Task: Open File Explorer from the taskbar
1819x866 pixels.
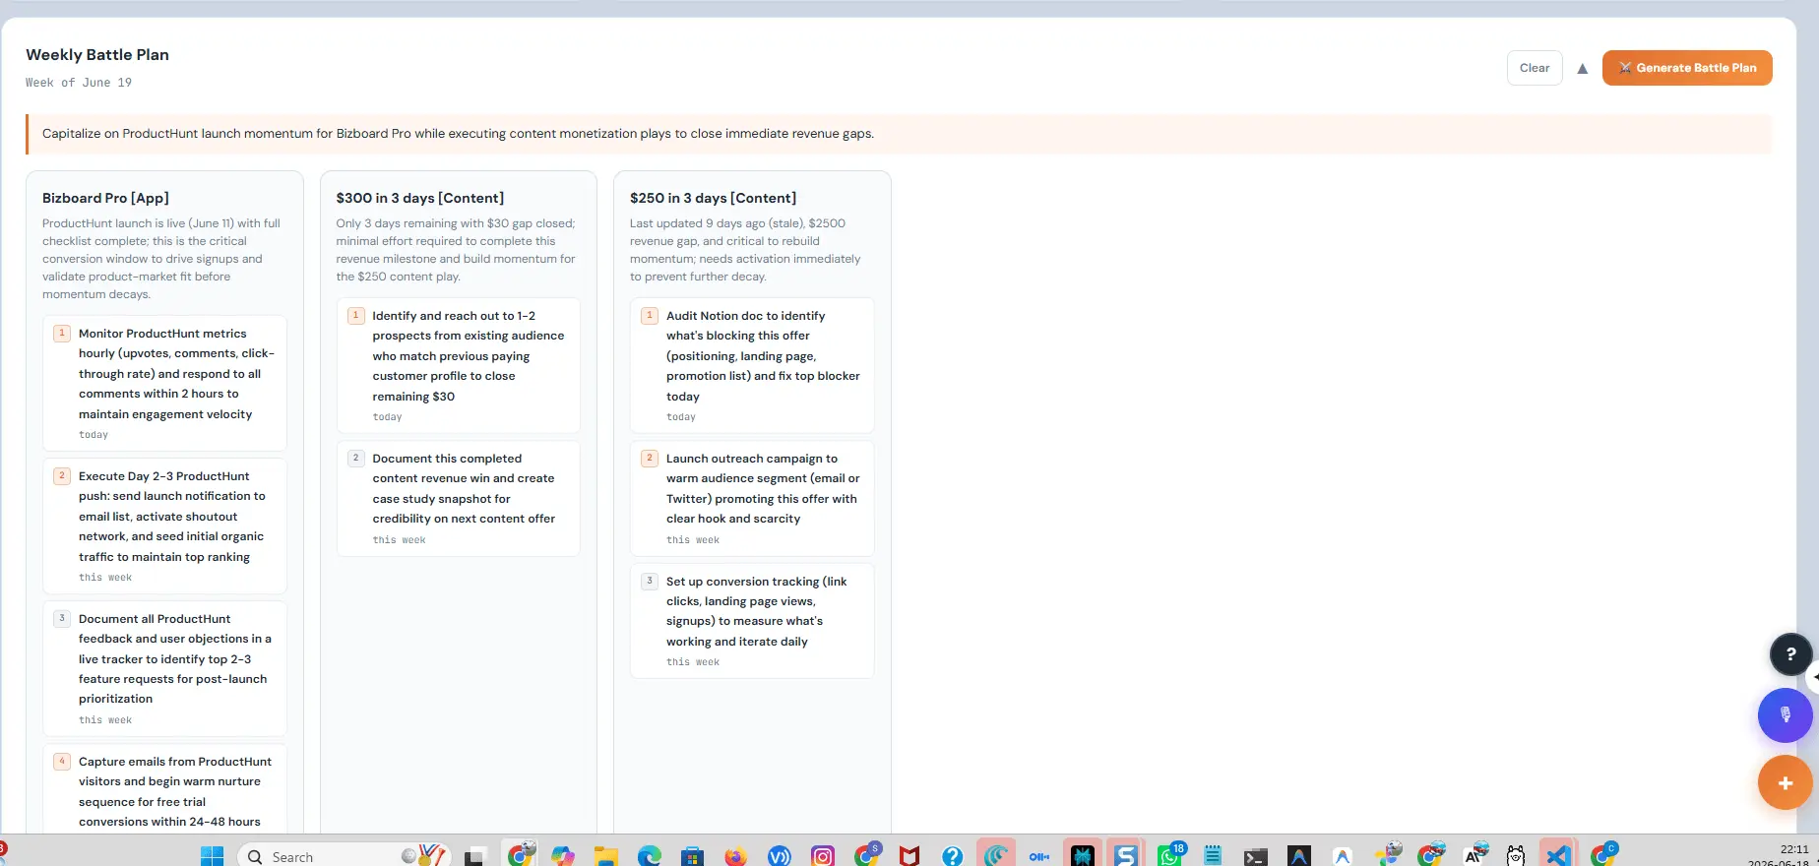Action: [x=605, y=856]
